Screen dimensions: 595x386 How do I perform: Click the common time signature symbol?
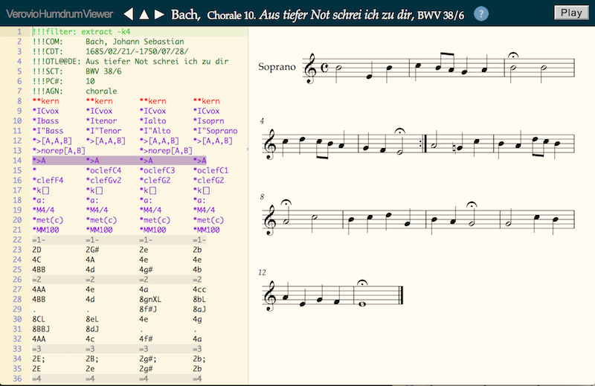324,68
